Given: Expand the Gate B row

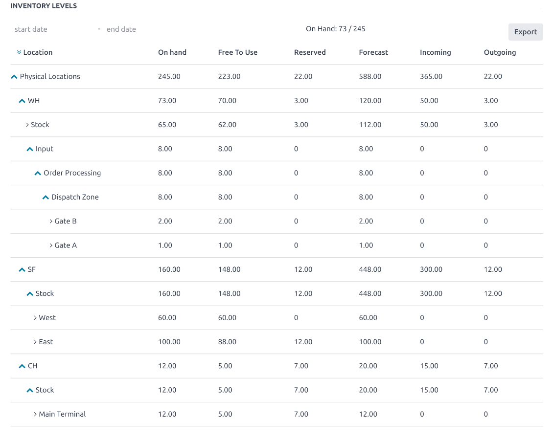Looking at the screenshot, I should coord(51,221).
